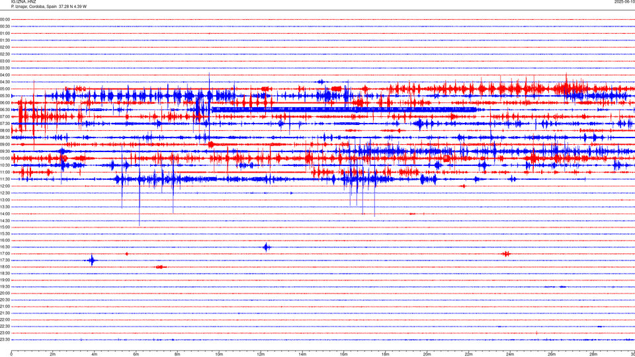
Task: Select the red event near 24m on 17:00 trace
Action: [506, 254]
